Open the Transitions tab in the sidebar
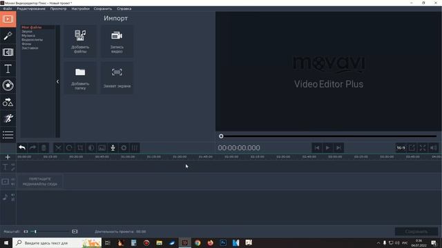The image size is (442, 248). coord(8,52)
